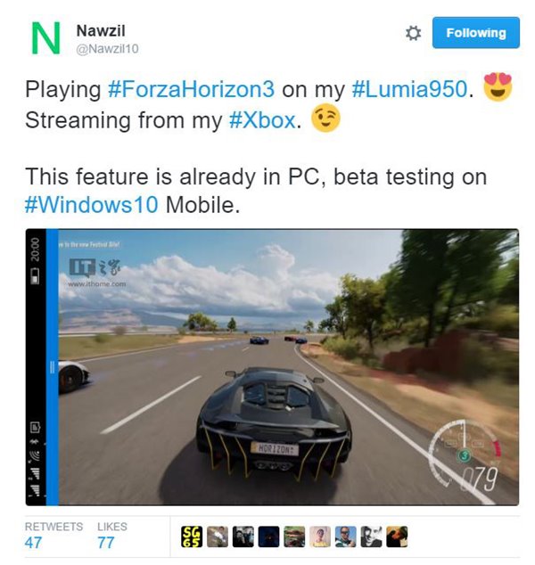Open the last liker avatar in row
535x565 pixels.
click(397, 536)
